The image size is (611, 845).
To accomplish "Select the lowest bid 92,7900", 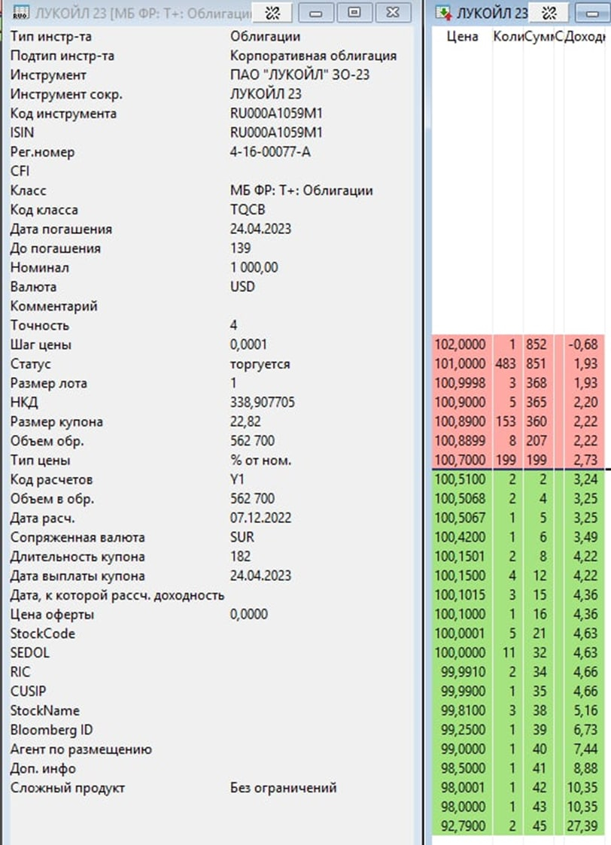I will click(x=460, y=826).
